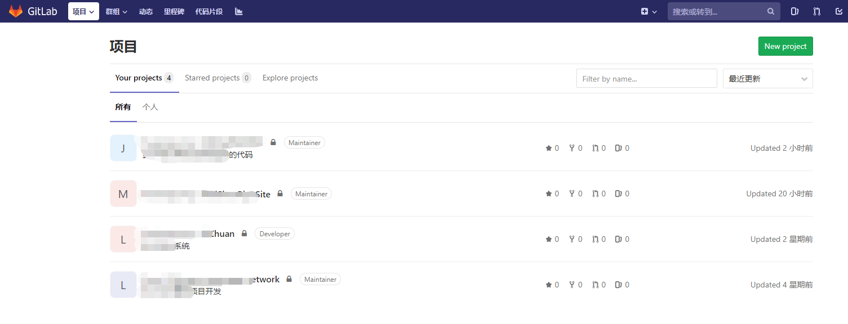Image resolution: width=848 pixels, height=324 pixels.
Task: Click the M project avatar
Action: coord(123,193)
